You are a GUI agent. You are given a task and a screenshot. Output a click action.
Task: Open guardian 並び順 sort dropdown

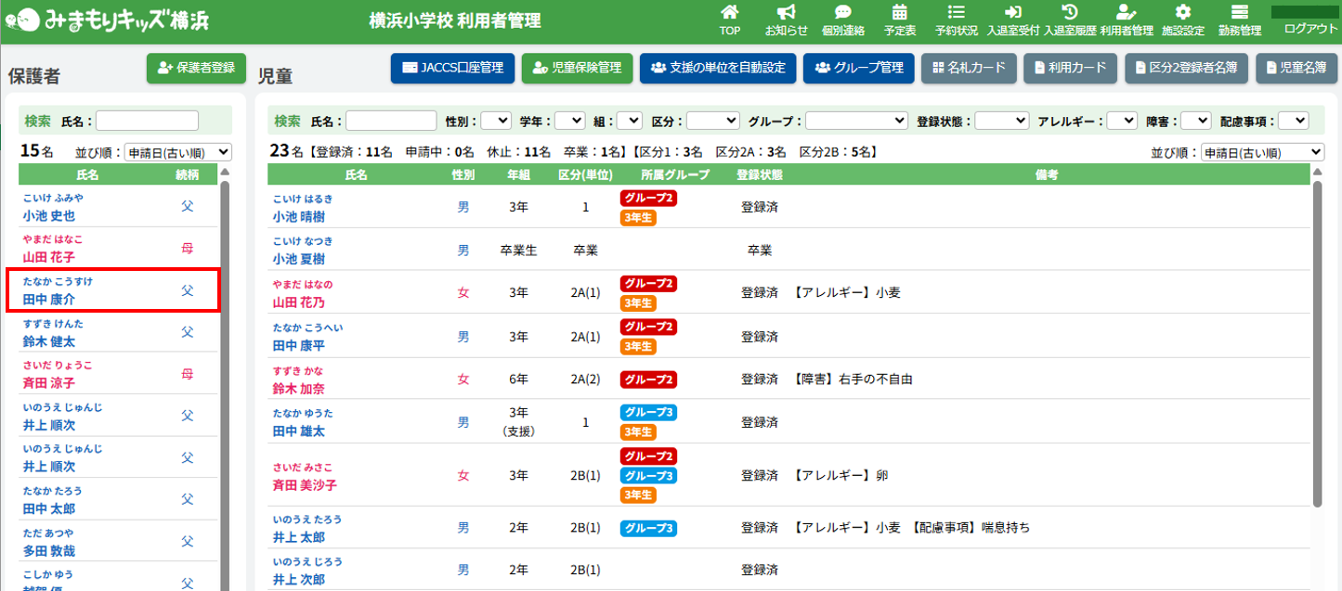click(x=177, y=152)
